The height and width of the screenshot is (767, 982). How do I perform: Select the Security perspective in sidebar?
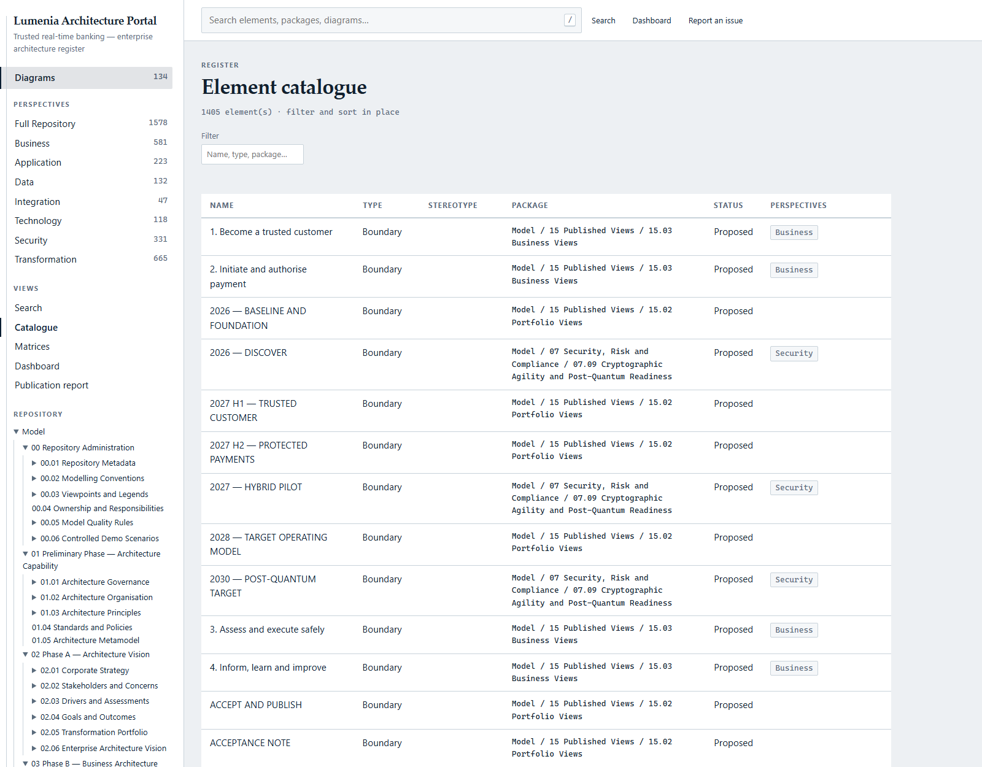coord(90,240)
